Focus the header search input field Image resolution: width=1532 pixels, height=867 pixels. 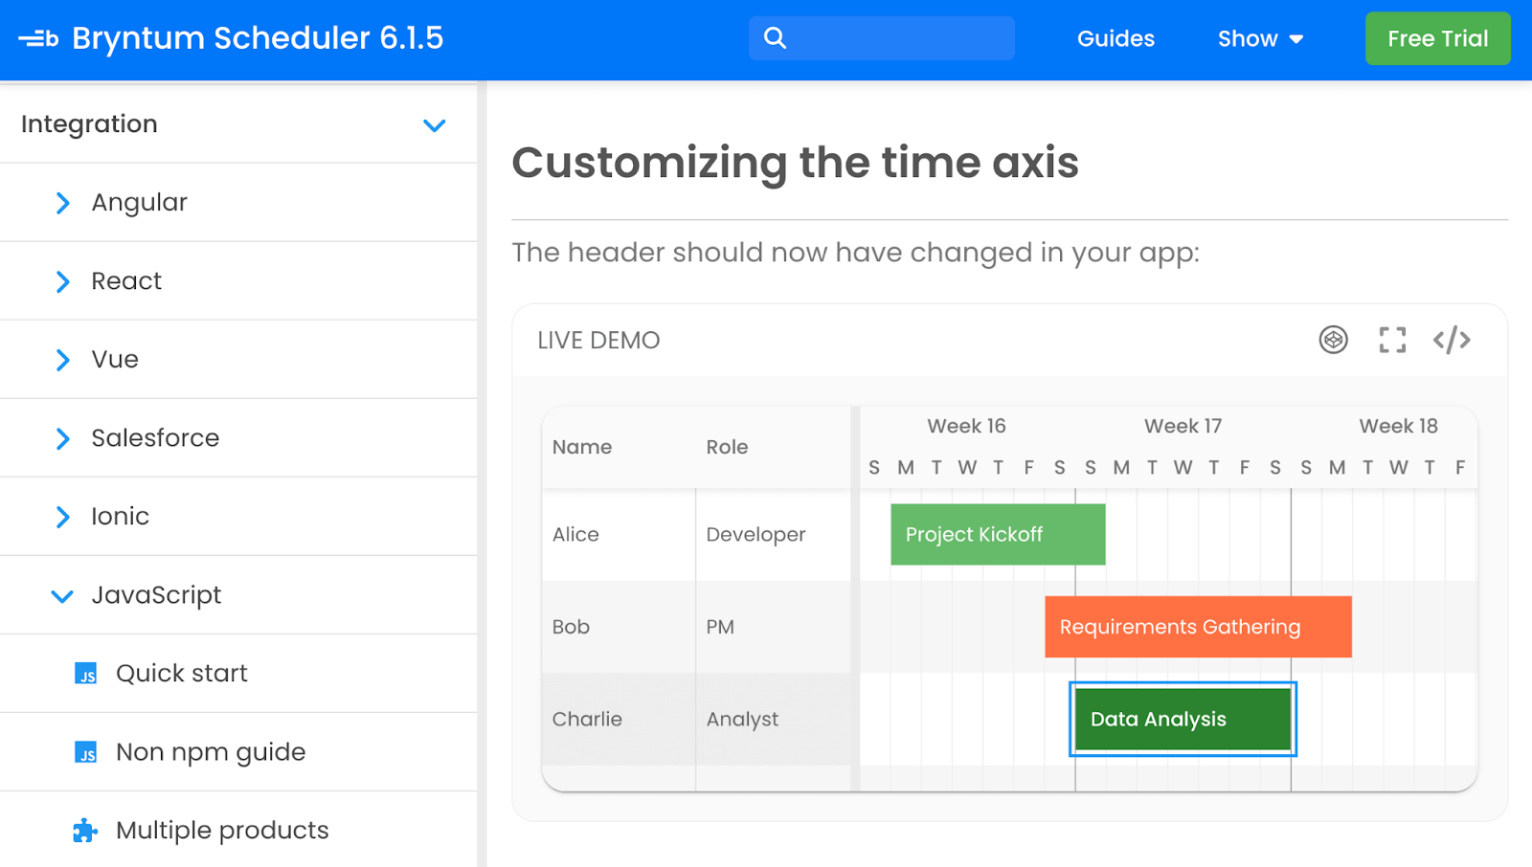point(882,38)
